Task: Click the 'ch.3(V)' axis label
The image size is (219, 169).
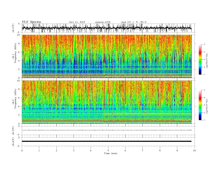Action: click(x=13, y=131)
